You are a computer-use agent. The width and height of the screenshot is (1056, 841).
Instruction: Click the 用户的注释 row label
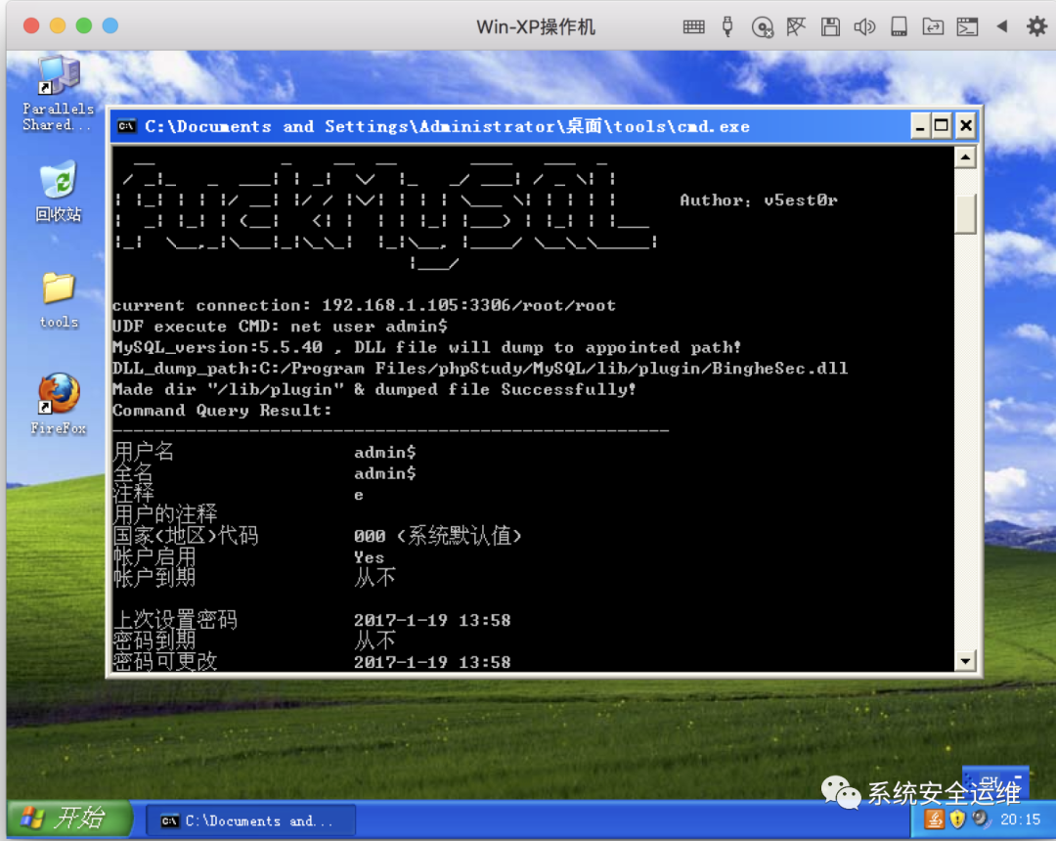pyautogui.click(x=165, y=514)
